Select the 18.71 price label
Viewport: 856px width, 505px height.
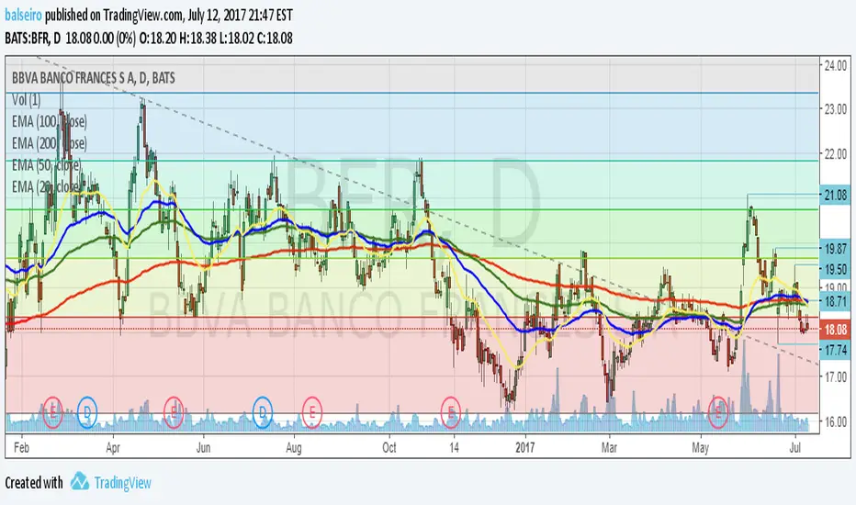[x=835, y=301]
